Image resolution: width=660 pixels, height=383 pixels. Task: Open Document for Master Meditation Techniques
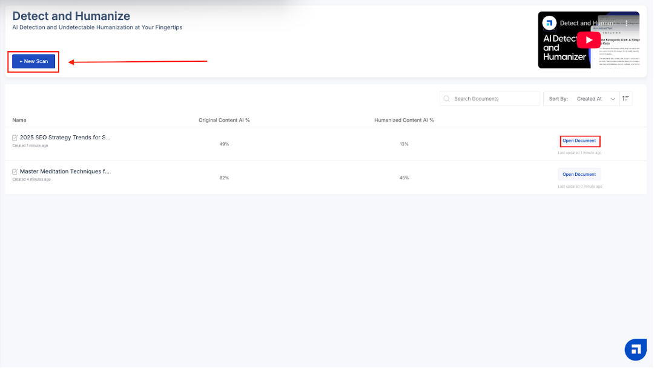pyautogui.click(x=579, y=175)
